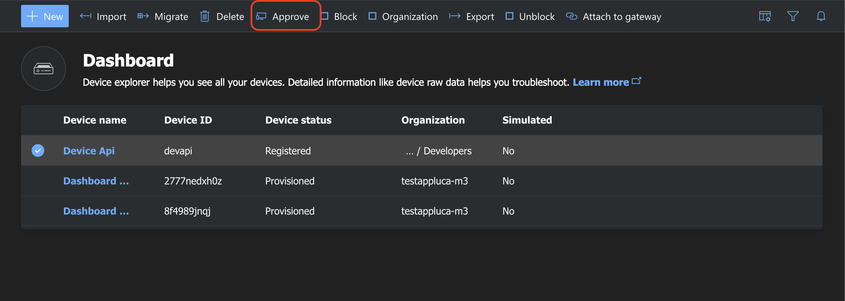Open the Learn more link
Screen dimensions: 845x301
601,82
